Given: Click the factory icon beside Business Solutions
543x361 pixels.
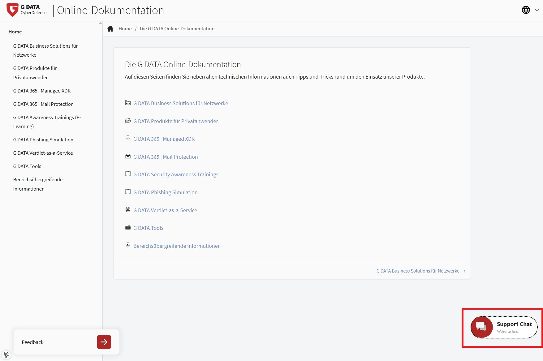Looking at the screenshot, I should (128, 103).
